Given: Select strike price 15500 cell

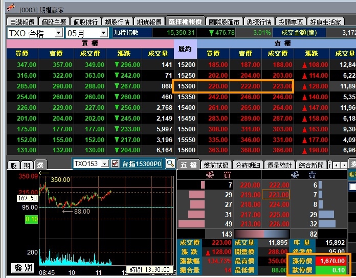Looking at the screenshot, I should tap(186, 129).
